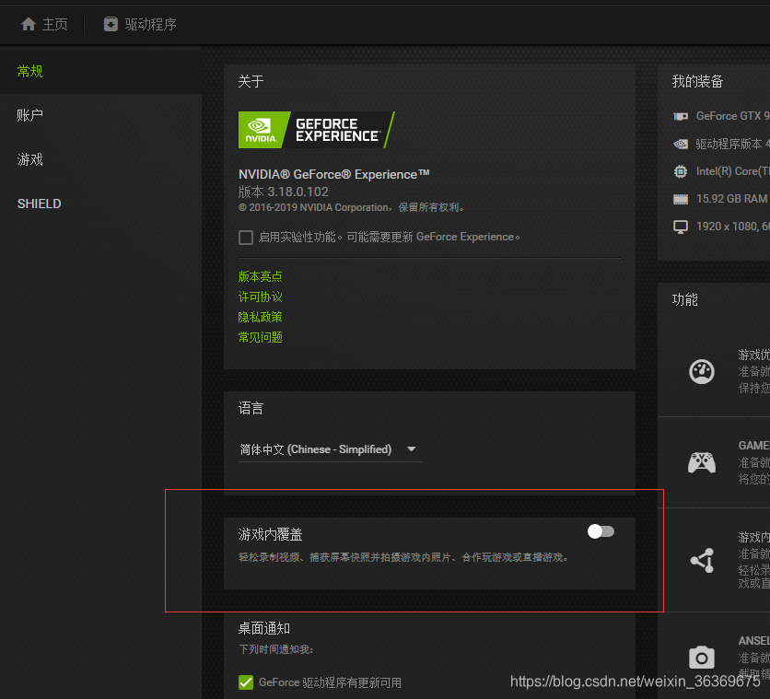The height and width of the screenshot is (699, 770).
Task: Uncheck GeForce 驱动程序有更新可用 notification
Action: 246,682
